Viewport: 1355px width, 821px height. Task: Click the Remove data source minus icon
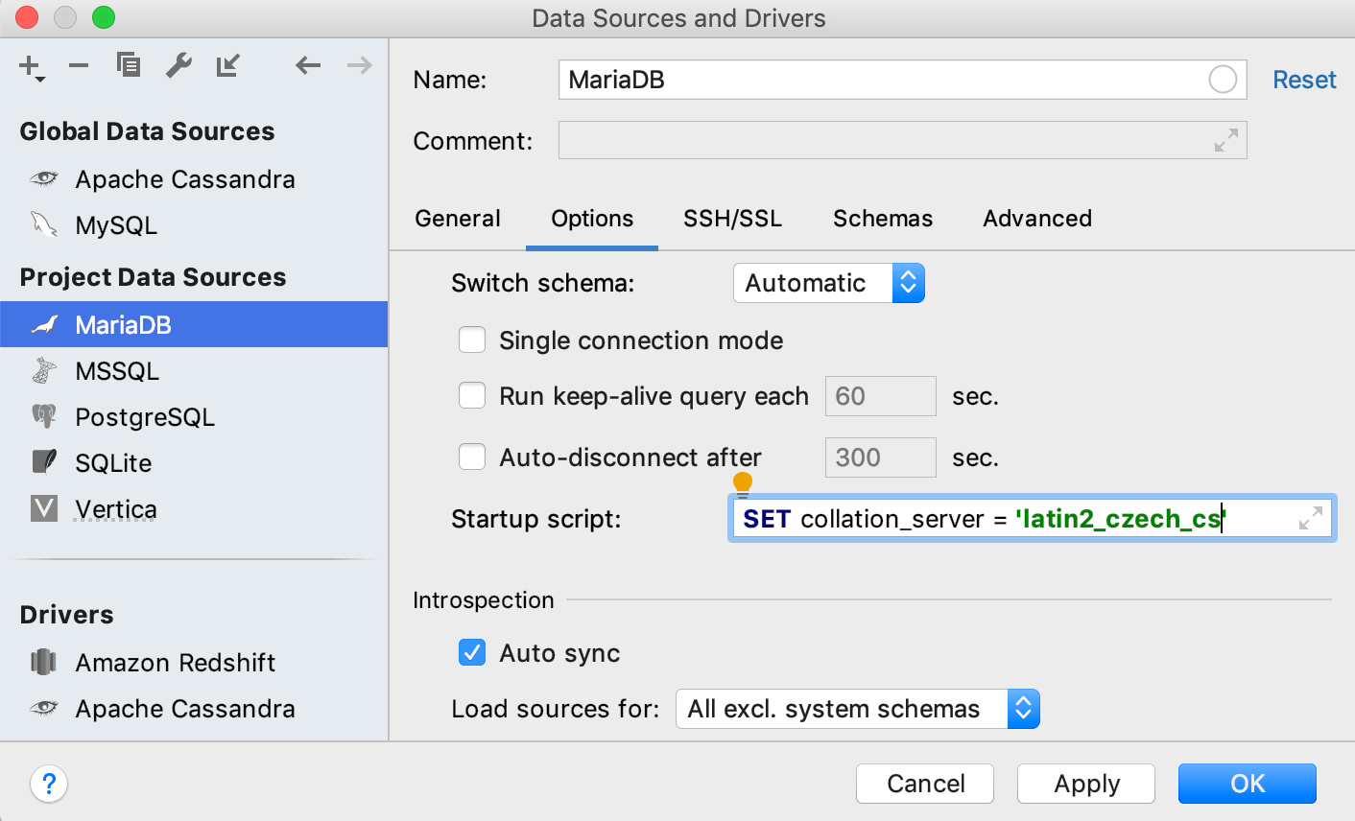click(x=79, y=65)
